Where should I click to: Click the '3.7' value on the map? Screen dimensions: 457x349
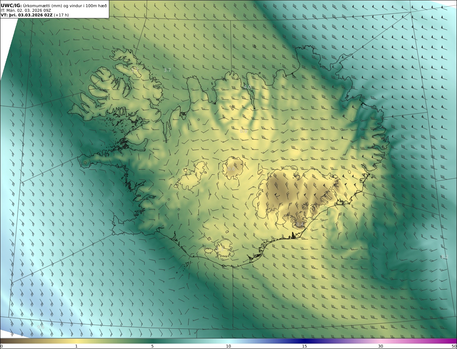click(167, 70)
